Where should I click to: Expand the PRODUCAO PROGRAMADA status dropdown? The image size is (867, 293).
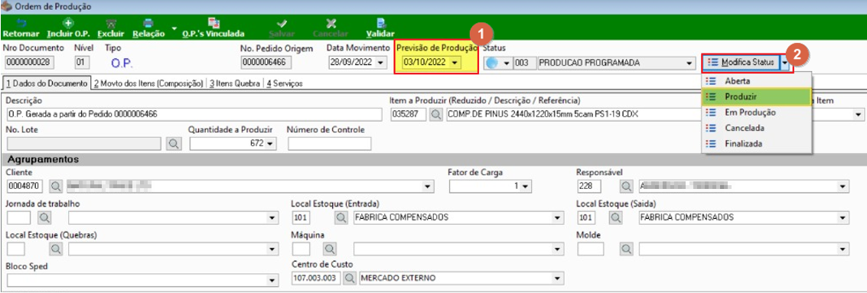coord(689,63)
